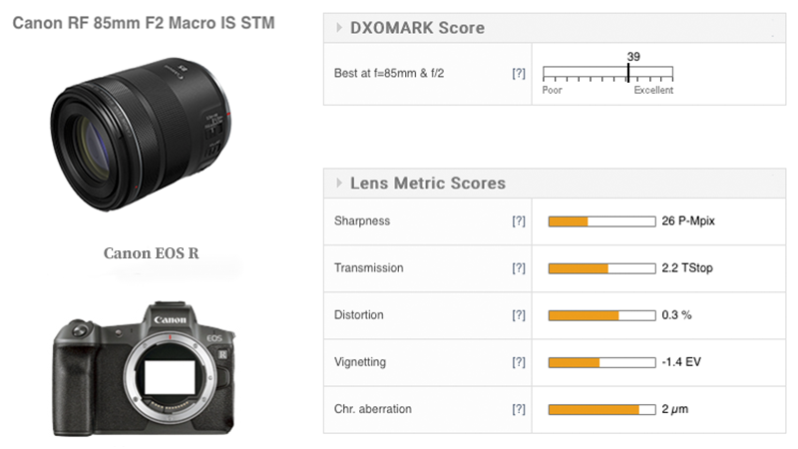Open the Canon RF 85mm F2 Macro title
Screen dimensions: 798x449
144,22
